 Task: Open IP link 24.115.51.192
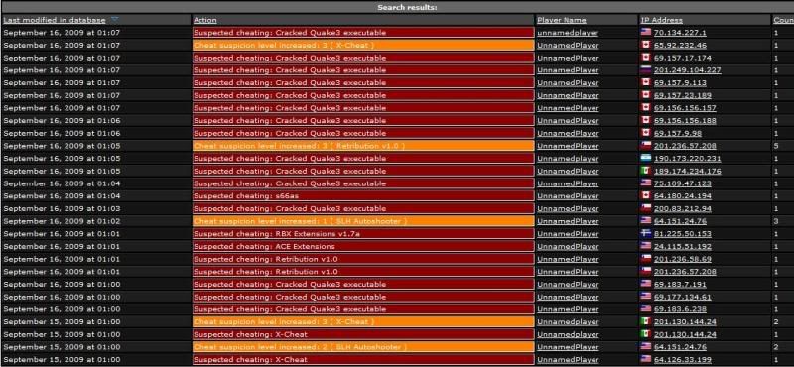683,247
